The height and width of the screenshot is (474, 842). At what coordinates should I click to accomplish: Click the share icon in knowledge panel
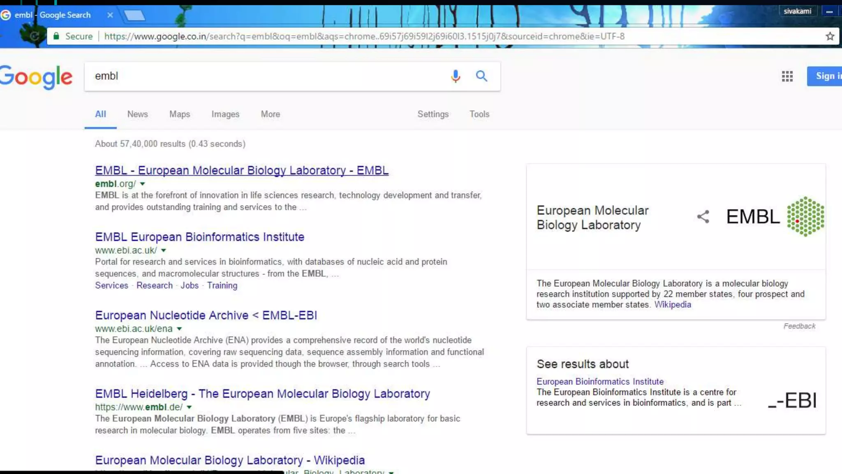point(703,216)
